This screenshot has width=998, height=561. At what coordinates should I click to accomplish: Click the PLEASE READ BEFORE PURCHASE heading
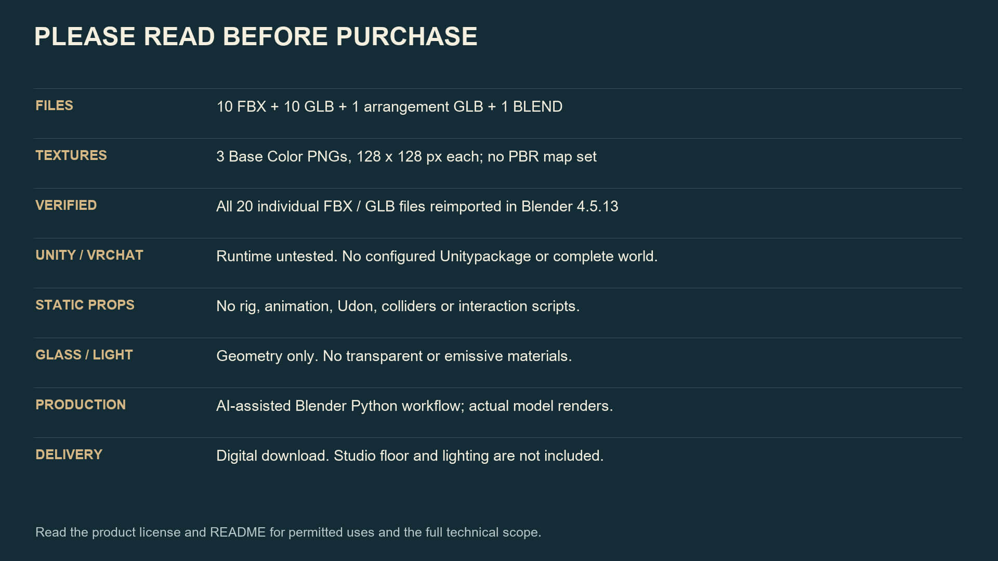(x=256, y=36)
